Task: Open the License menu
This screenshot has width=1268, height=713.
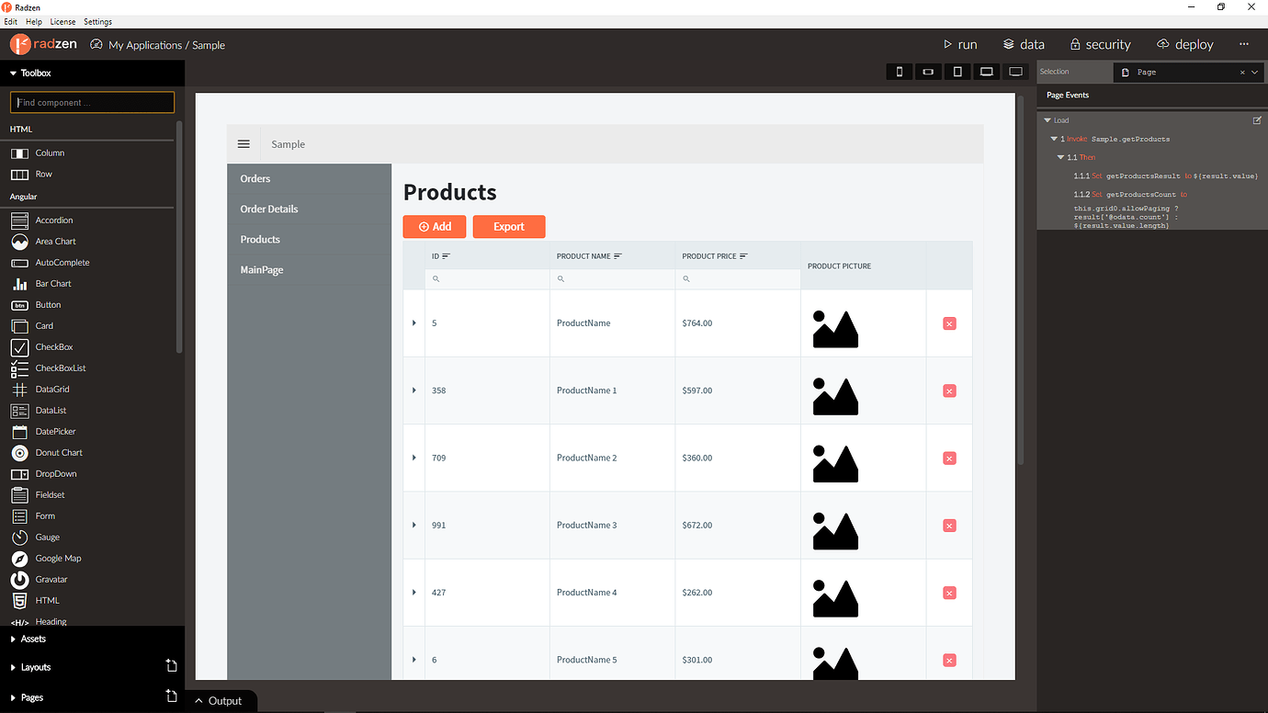Action: 62,21
